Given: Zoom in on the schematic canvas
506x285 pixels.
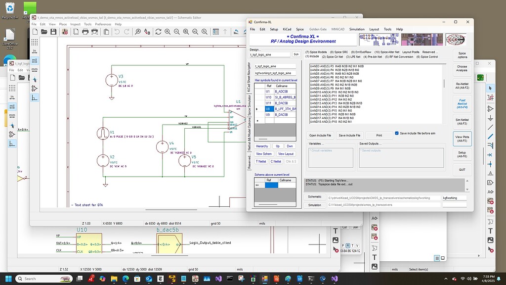Looking at the screenshot, I should pos(168,32).
